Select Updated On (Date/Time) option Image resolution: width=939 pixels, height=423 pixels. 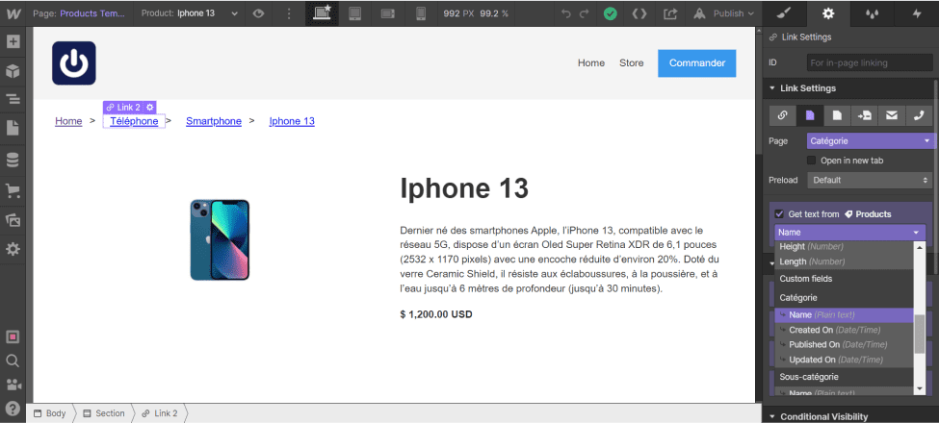844,360
